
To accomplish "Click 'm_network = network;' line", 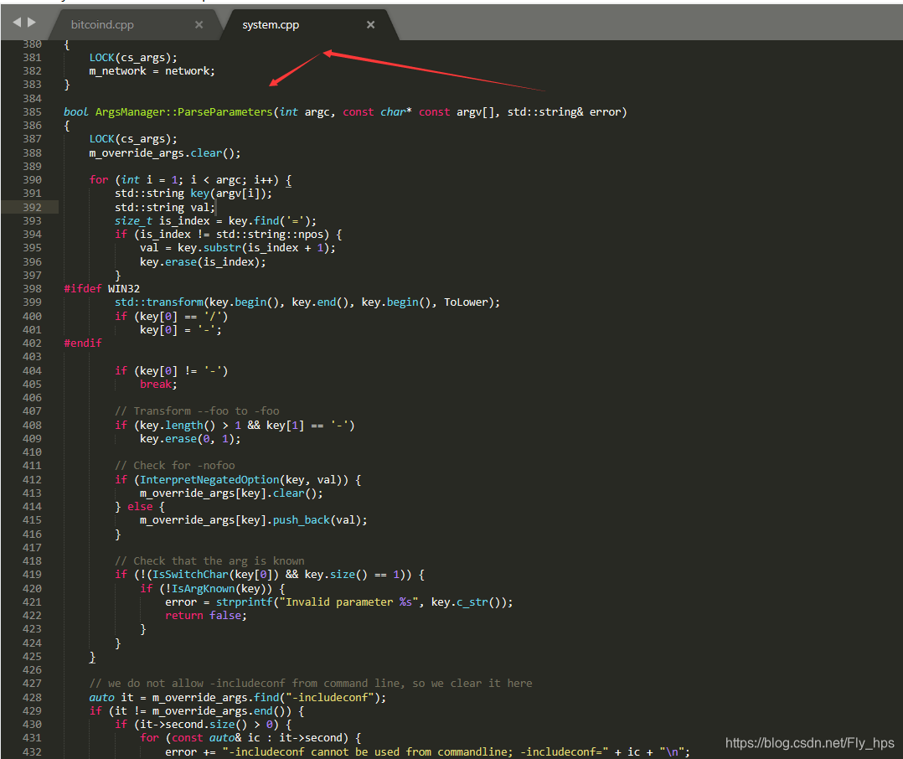I will coord(152,71).
